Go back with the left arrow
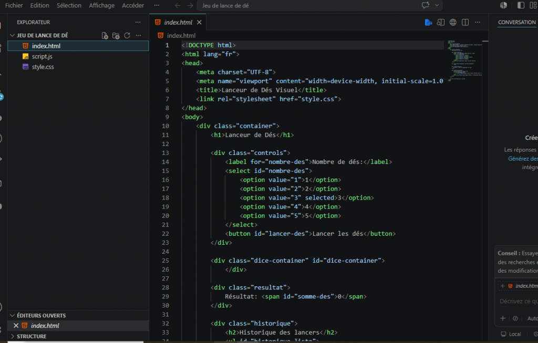Screen dimensions: 538x343 178,5
